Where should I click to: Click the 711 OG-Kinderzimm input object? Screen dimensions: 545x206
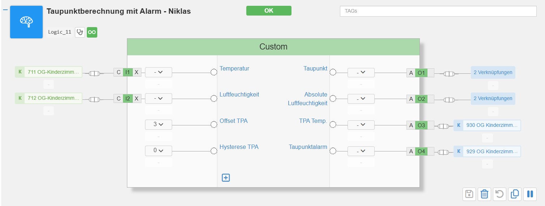pos(48,72)
